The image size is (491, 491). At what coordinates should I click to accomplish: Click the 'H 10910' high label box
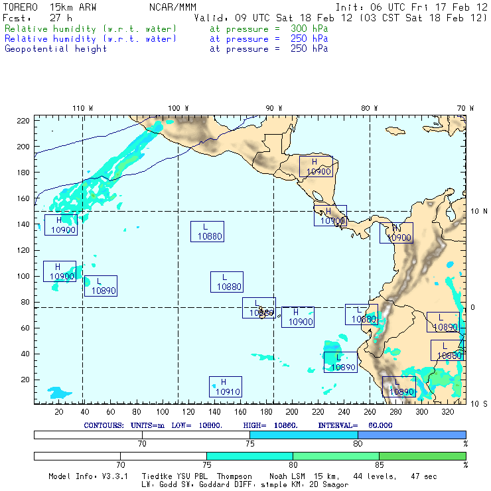tap(226, 387)
